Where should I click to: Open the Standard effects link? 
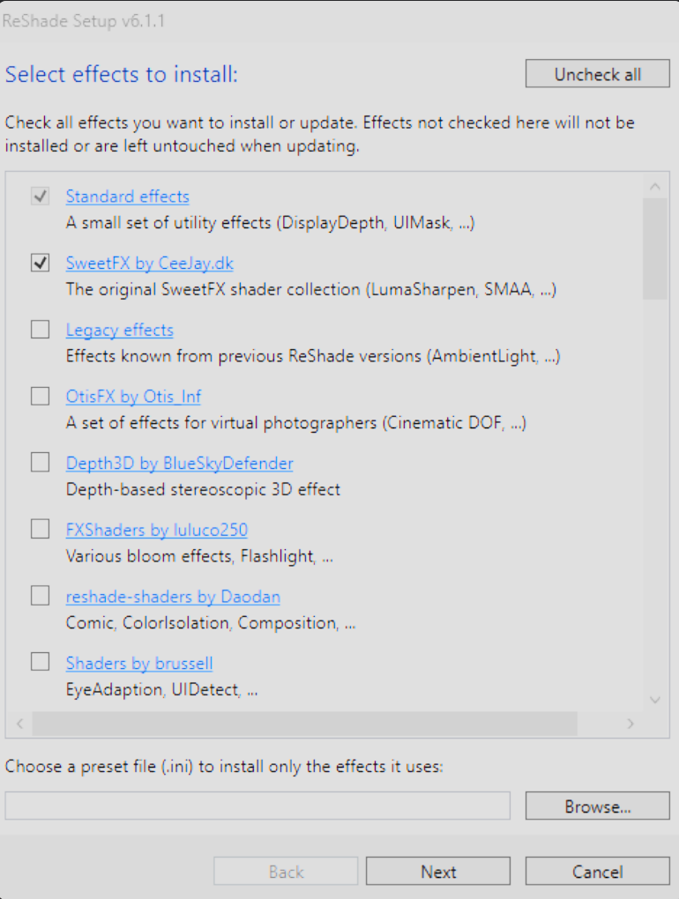click(x=127, y=197)
